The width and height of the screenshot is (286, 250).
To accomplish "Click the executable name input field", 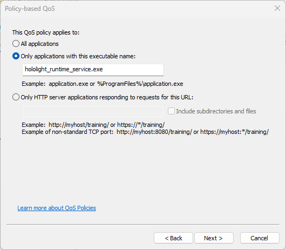I will pos(93,70).
